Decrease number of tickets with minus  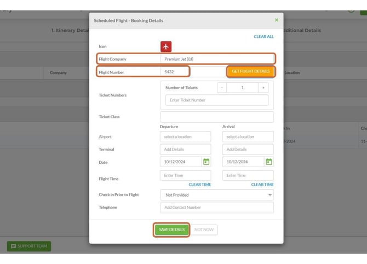[x=221, y=88]
